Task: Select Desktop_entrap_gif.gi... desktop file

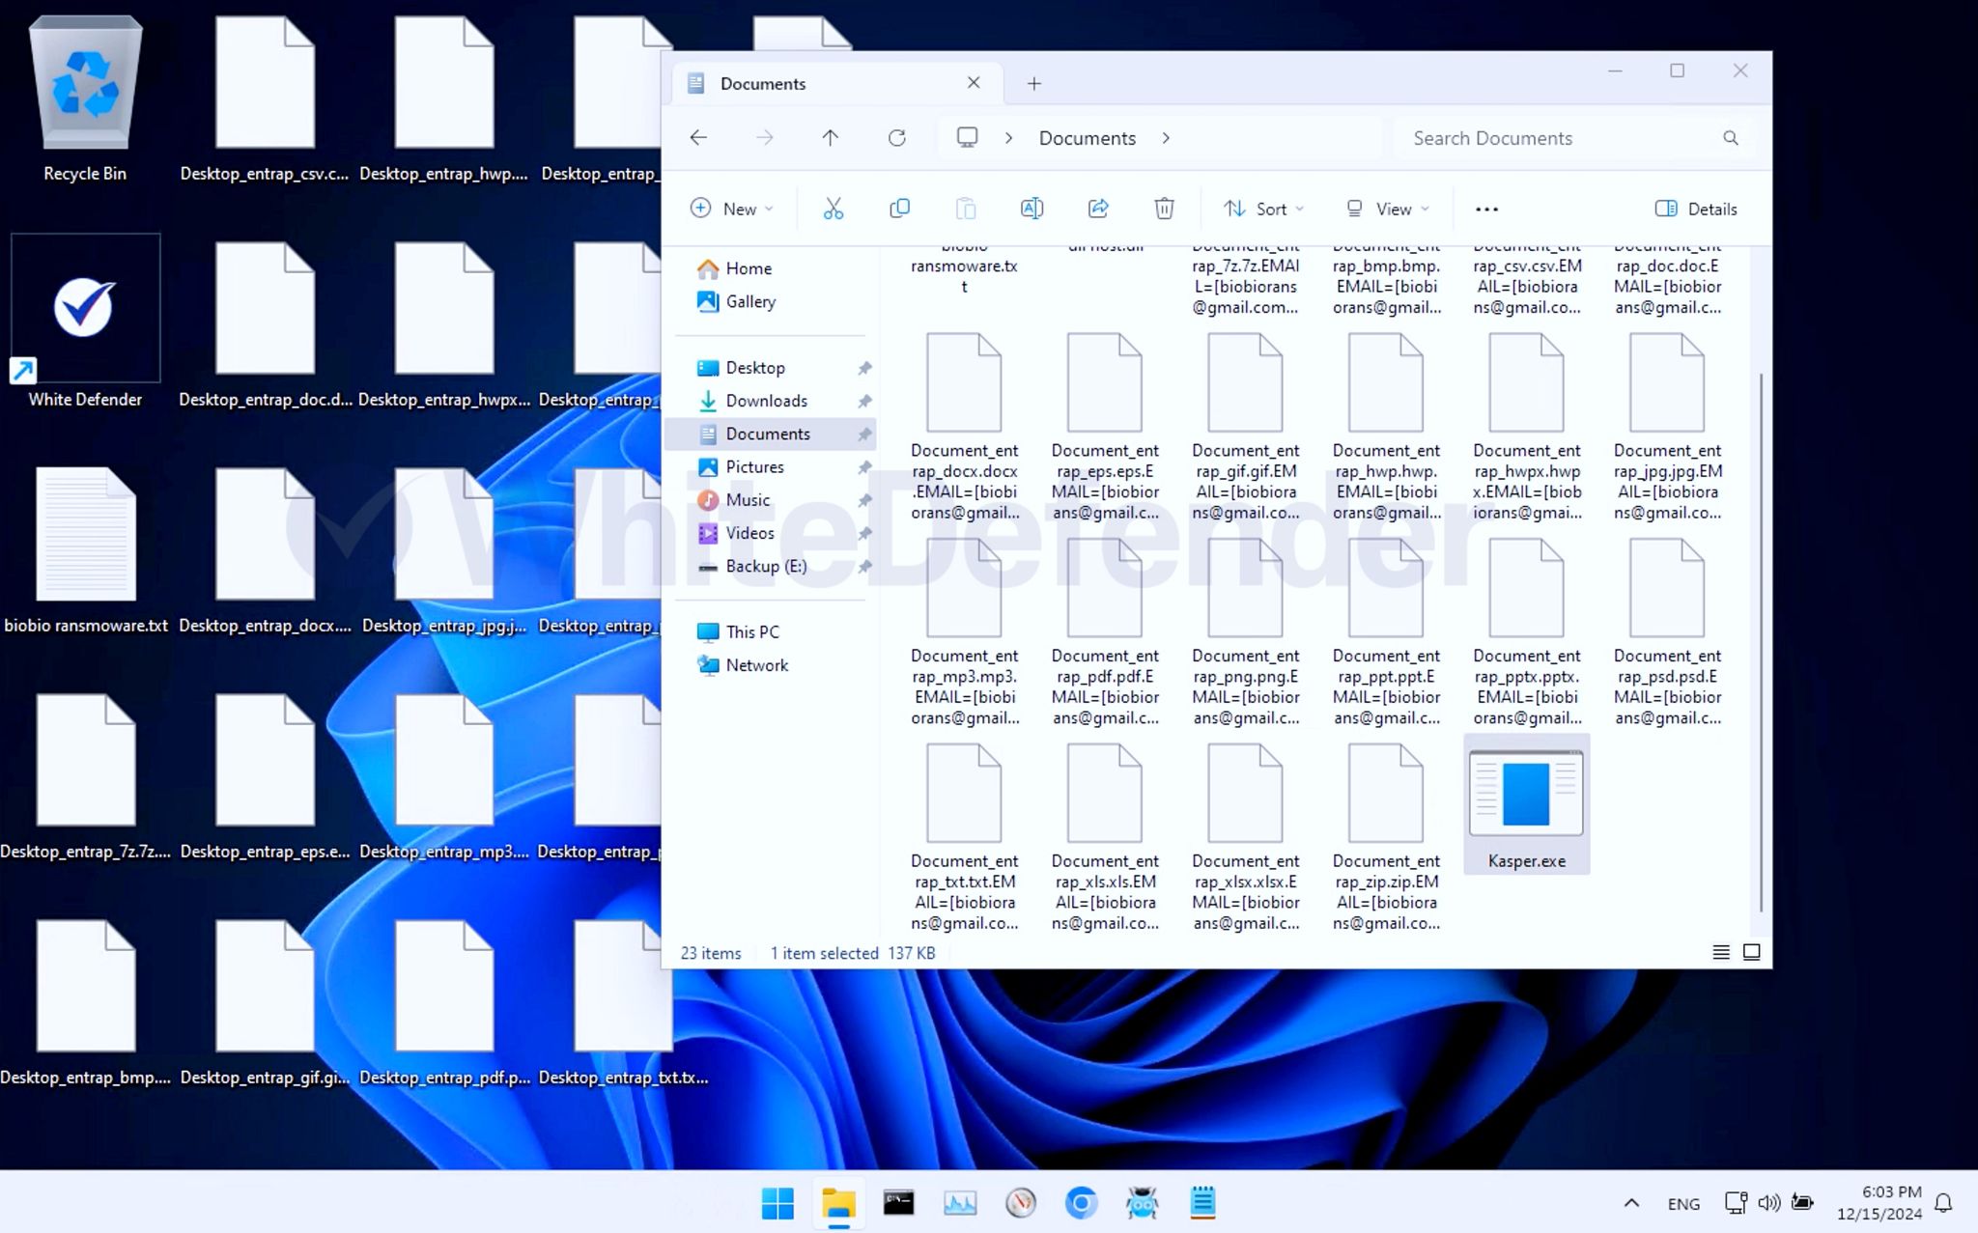Action: pos(265,1002)
